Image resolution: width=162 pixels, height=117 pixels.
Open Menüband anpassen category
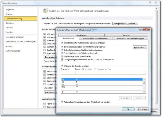15,37
